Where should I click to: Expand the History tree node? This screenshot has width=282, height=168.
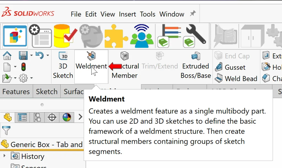click(x=4, y=156)
